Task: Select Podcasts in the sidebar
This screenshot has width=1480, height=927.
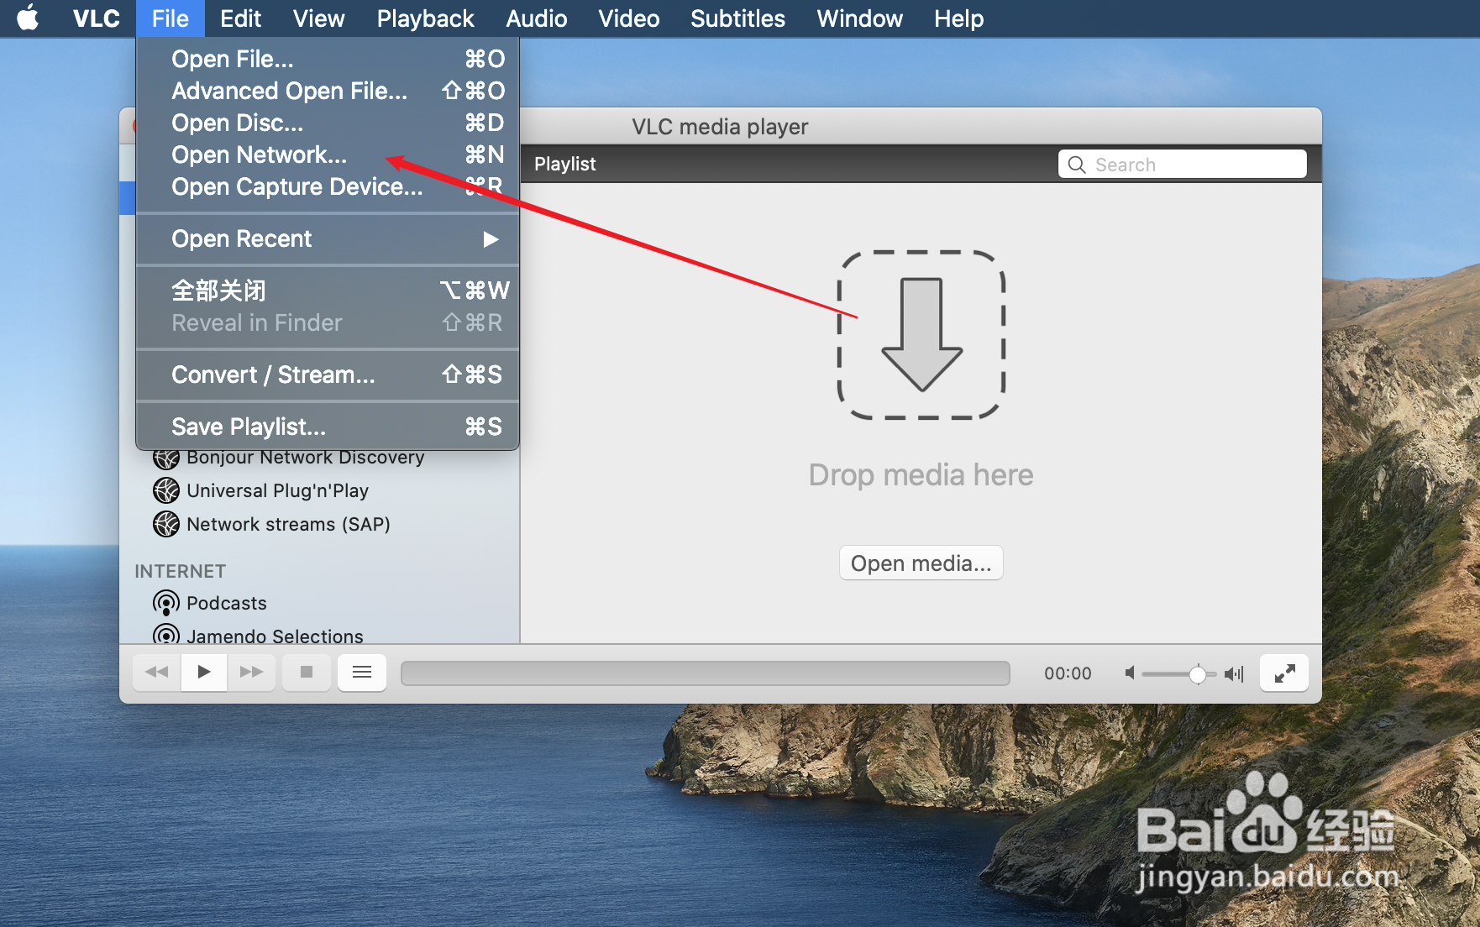Action: [x=226, y=603]
